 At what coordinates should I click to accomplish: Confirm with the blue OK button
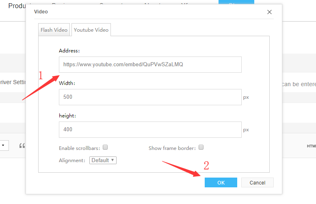click(x=221, y=182)
